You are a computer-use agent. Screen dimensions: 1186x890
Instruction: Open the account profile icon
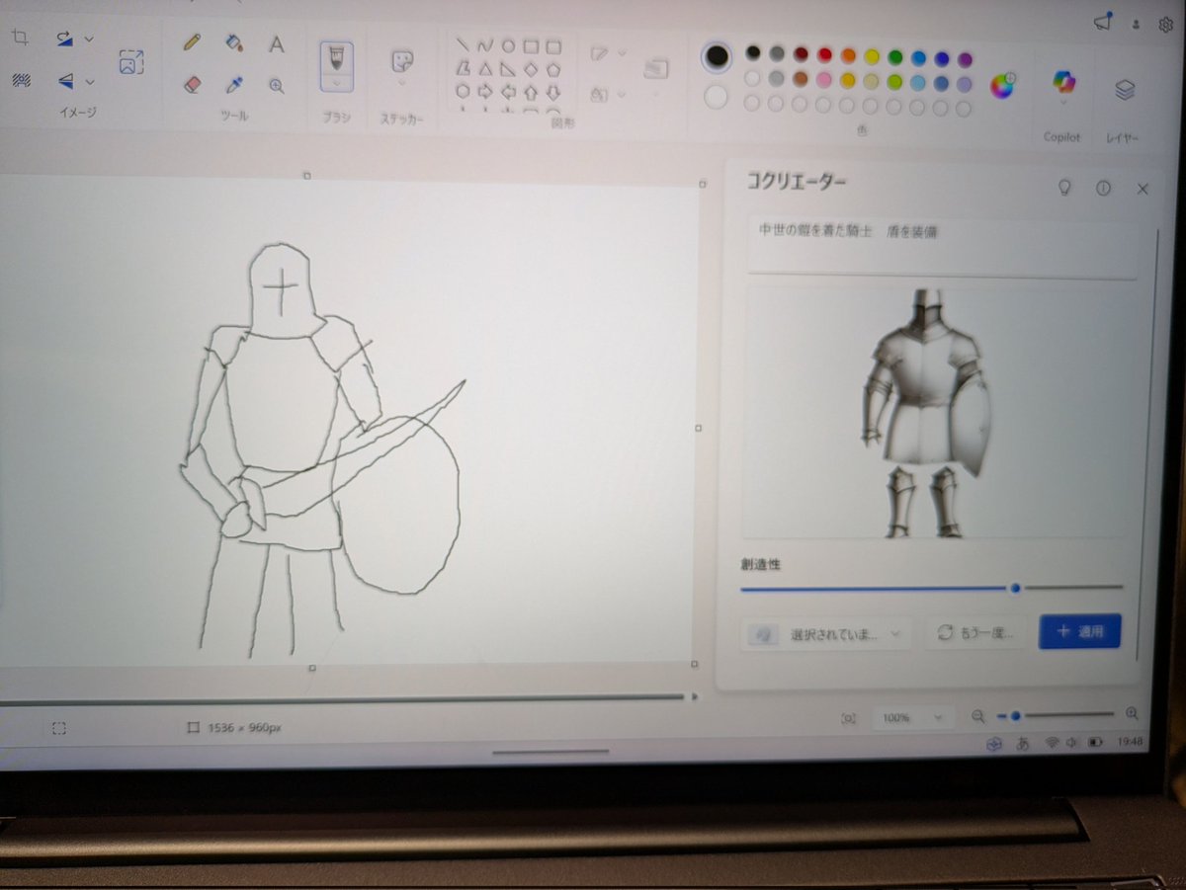(1137, 25)
